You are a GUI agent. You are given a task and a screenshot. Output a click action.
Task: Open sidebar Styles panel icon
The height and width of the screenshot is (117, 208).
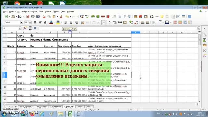205,40
